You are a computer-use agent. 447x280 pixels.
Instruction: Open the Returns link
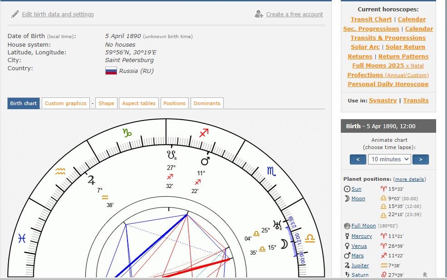click(360, 56)
